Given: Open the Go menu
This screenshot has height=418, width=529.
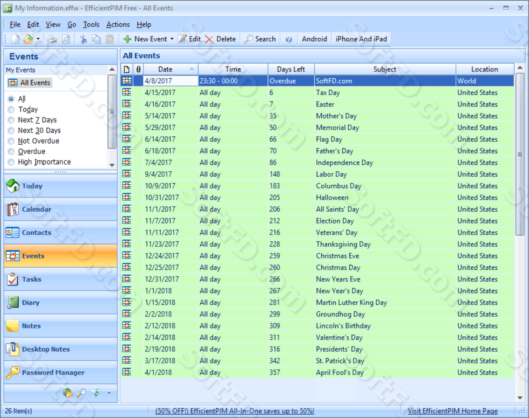Looking at the screenshot, I should [x=72, y=25].
